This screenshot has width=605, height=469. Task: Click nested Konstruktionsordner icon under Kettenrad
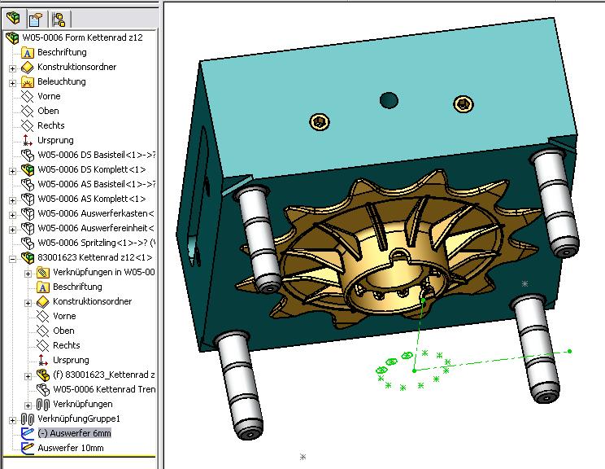click(43, 302)
